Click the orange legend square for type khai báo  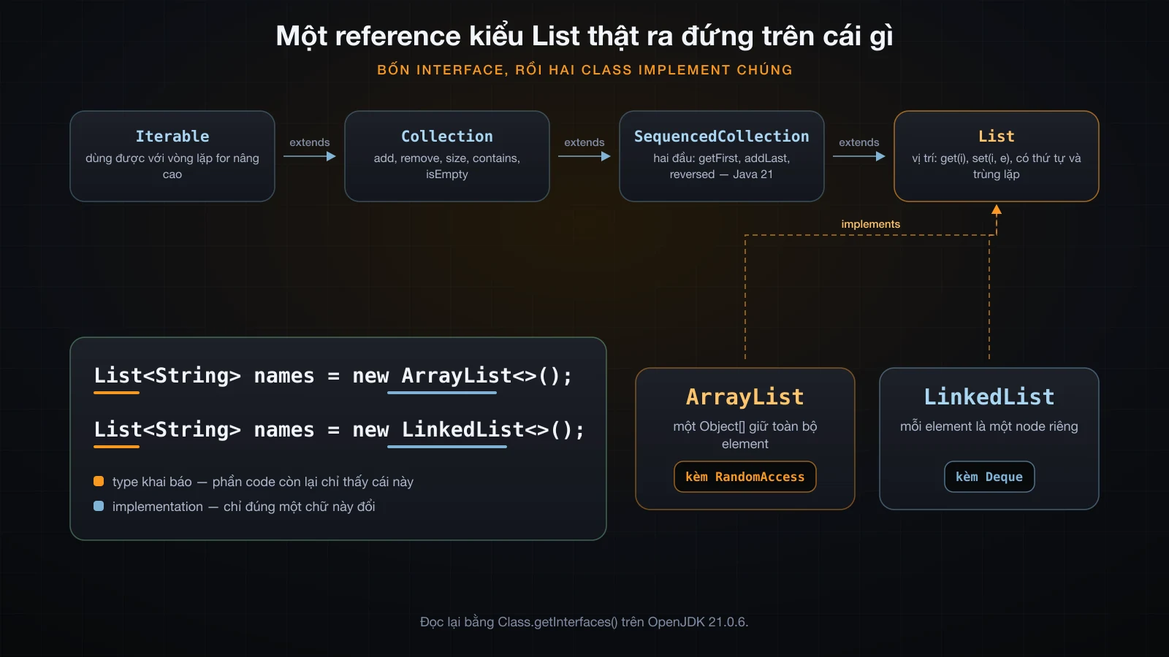99,481
